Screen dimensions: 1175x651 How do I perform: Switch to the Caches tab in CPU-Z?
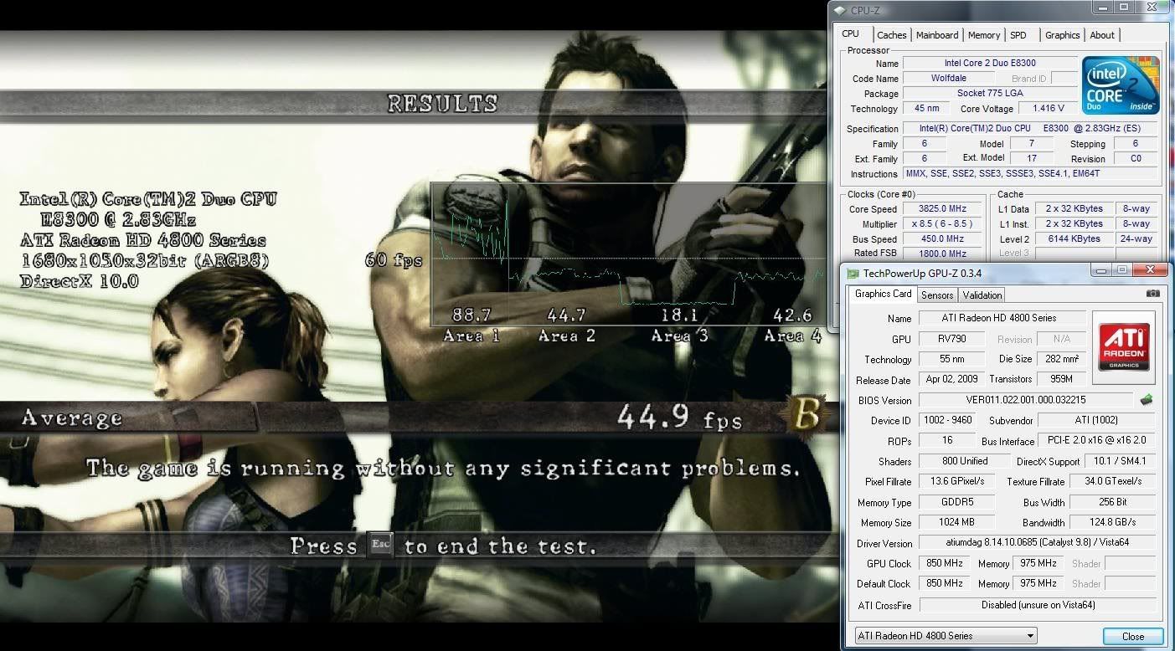point(891,35)
